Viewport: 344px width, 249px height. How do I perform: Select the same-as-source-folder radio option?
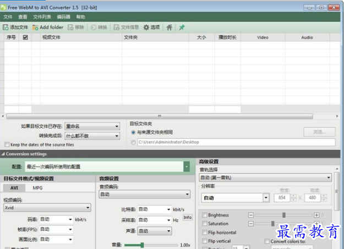(x=133, y=132)
